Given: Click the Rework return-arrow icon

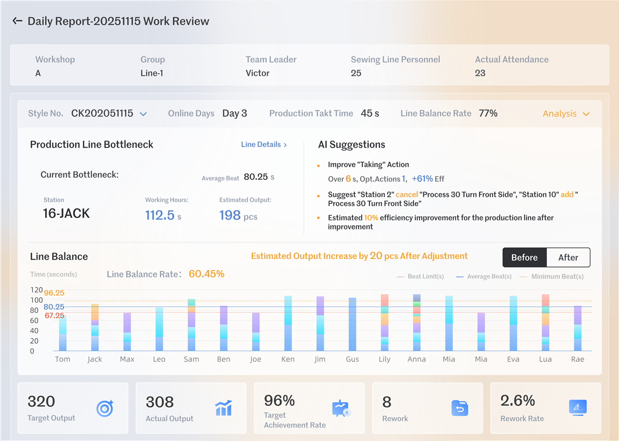Looking at the screenshot, I should tap(460, 408).
